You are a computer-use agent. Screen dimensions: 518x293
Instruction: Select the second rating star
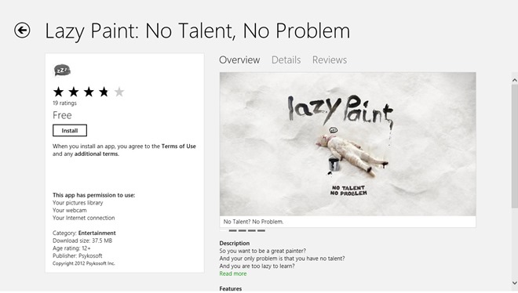tap(74, 92)
